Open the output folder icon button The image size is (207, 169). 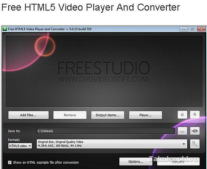tap(195, 131)
